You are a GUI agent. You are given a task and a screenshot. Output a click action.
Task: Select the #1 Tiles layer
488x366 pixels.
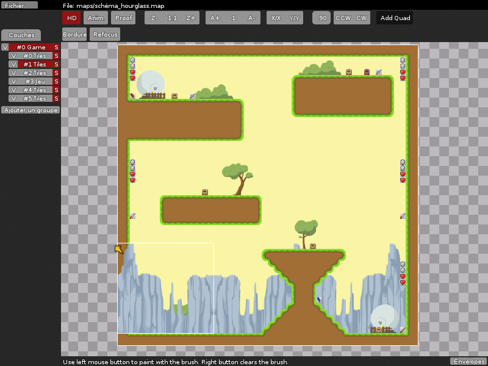(35, 64)
